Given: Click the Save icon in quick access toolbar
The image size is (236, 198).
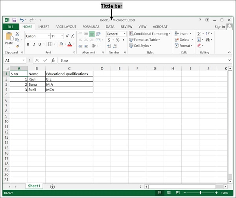Looking at the screenshot, I should [x=14, y=20].
